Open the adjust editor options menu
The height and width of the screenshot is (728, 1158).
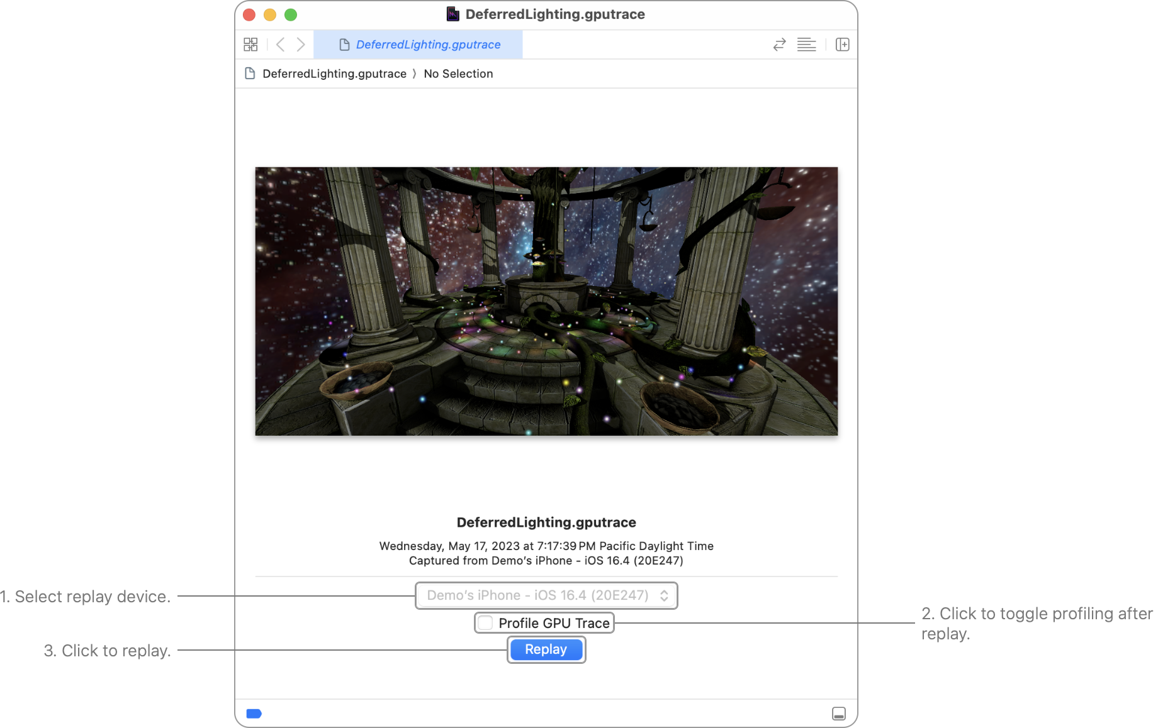tap(806, 44)
